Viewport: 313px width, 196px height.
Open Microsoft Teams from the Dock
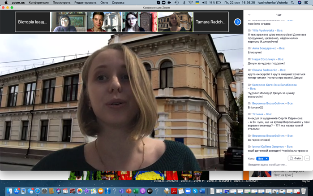click(x=121, y=191)
